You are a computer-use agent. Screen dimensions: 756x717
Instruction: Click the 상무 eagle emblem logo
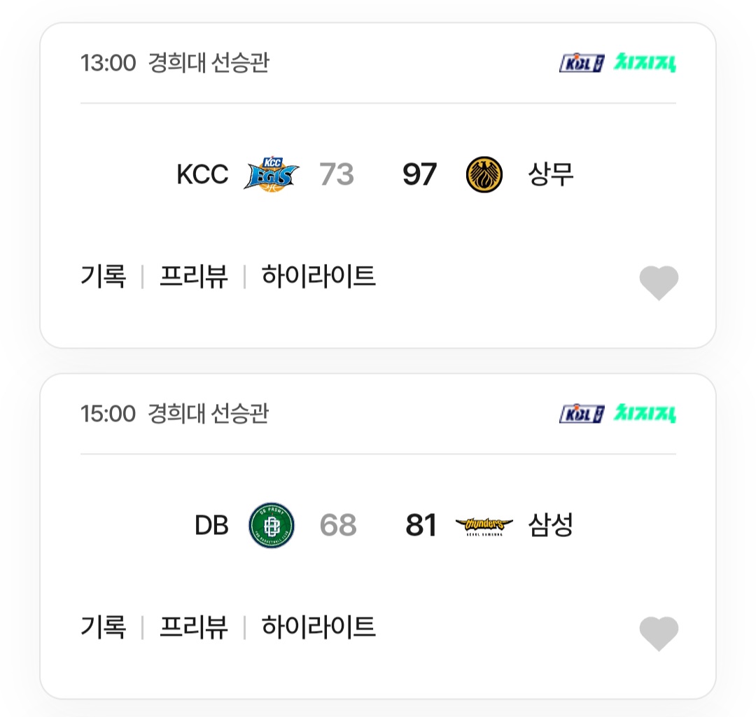pos(484,174)
